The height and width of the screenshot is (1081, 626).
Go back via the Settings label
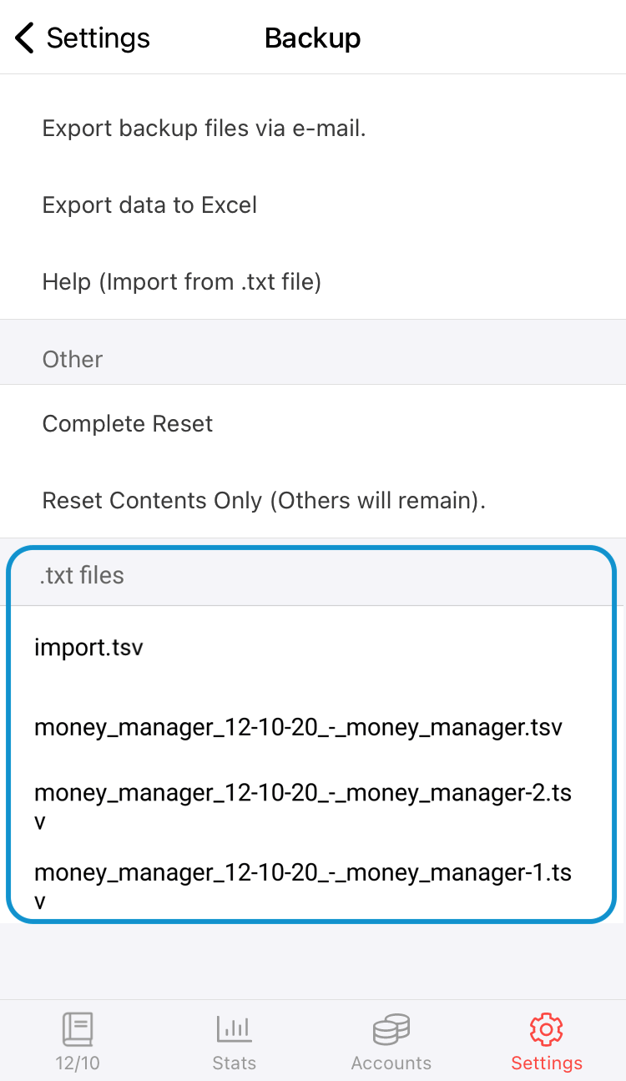(x=98, y=38)
